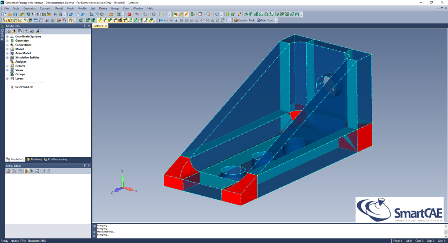The width and height of the screenshot is (448, 243).
Task: Expand the Layers tree node
Action: 7,78
